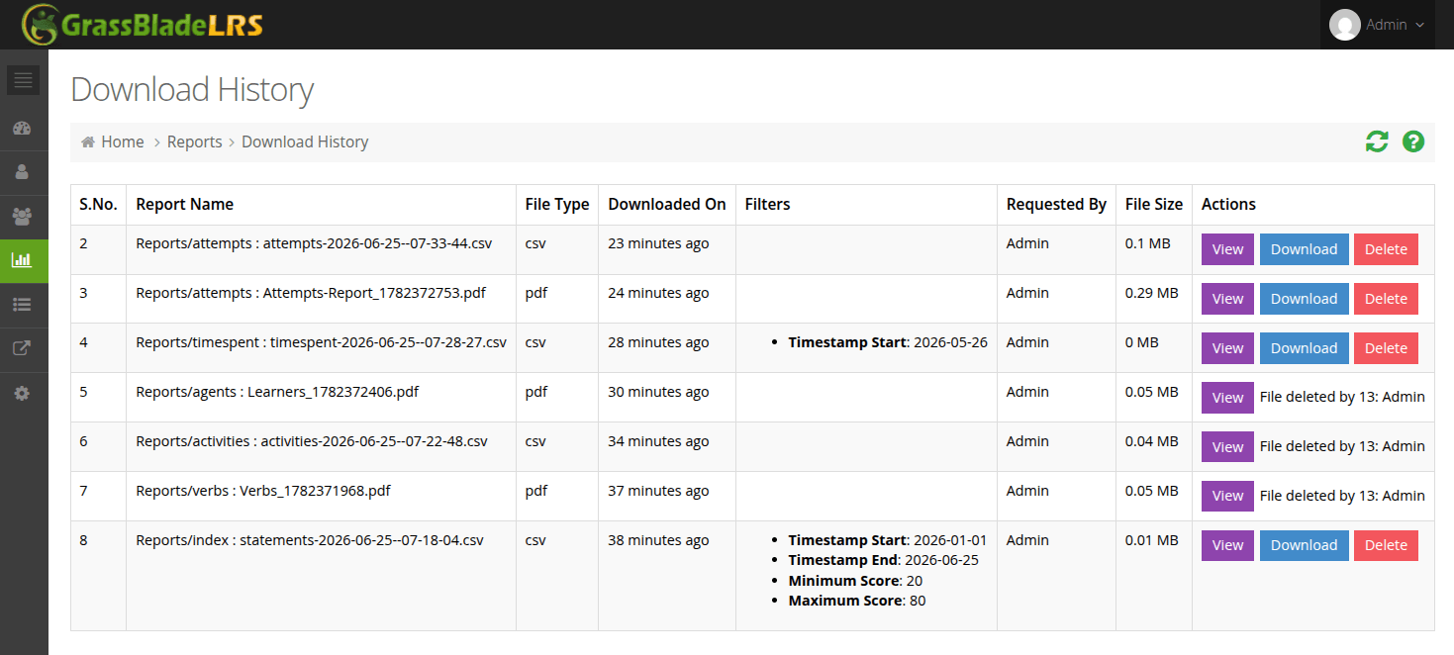1454x655 pixels.
Task: View the activities csv report
Action: [x=1227, y=447]
